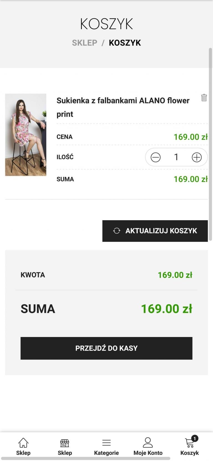This screenshot has width=213, height=461.
Task: Click the floral dress product thumbnail
Action: [26, 135]
